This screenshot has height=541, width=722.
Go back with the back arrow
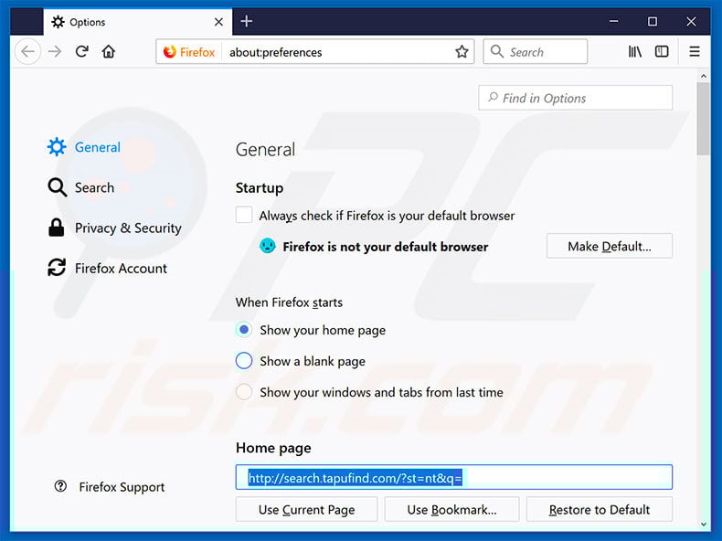tap(27, 51)
